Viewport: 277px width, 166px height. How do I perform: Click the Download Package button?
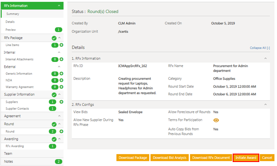(133, 158)
